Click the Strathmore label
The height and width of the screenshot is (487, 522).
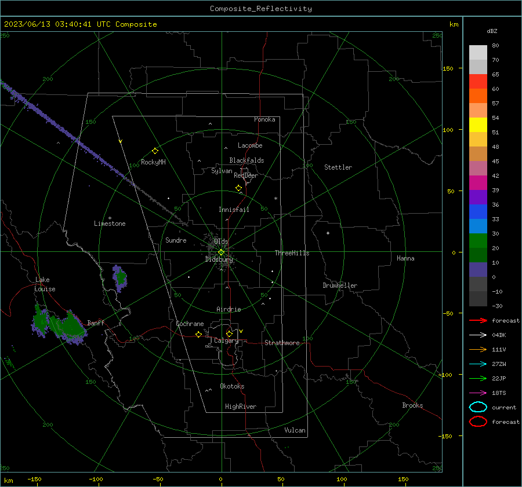pyautogui.click(x=282, y=343)
